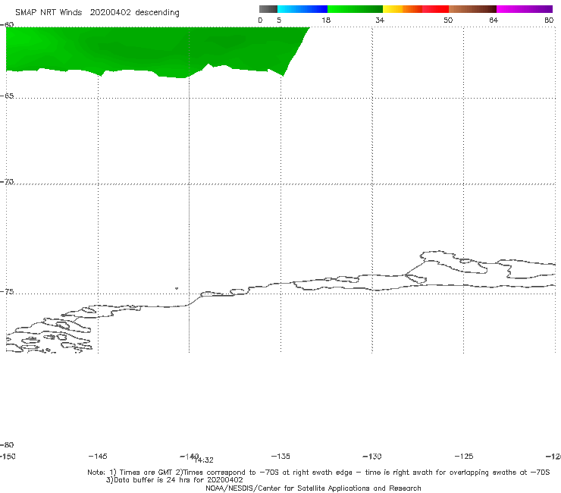Click the longitude label "-145"

[97, 456]
